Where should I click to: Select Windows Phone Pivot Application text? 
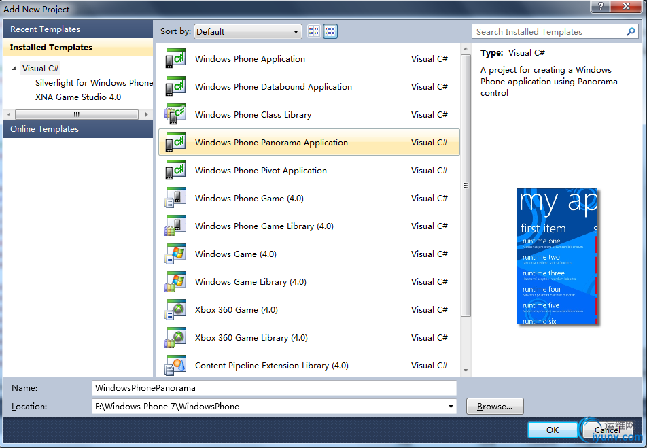coord(261,171)
